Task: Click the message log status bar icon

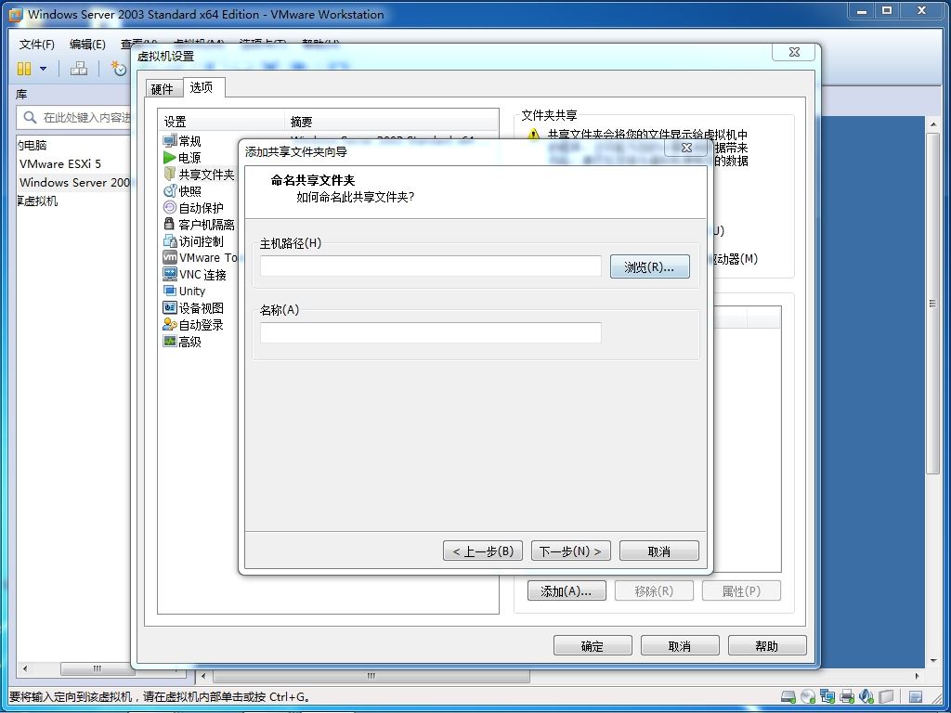Action: [916, 696]
